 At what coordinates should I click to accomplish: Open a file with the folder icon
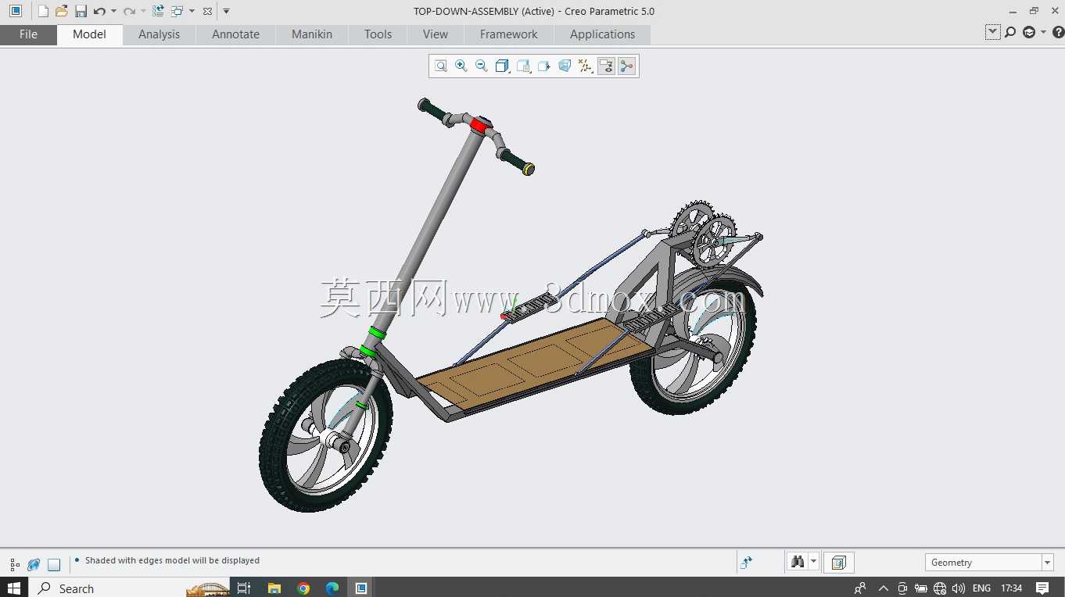62,11
